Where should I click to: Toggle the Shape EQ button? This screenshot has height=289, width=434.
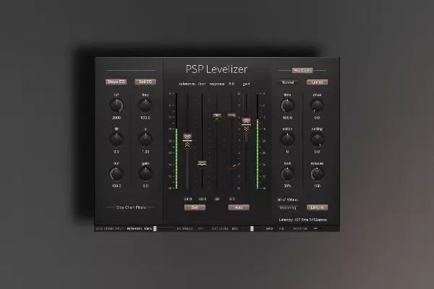[116, 82]
